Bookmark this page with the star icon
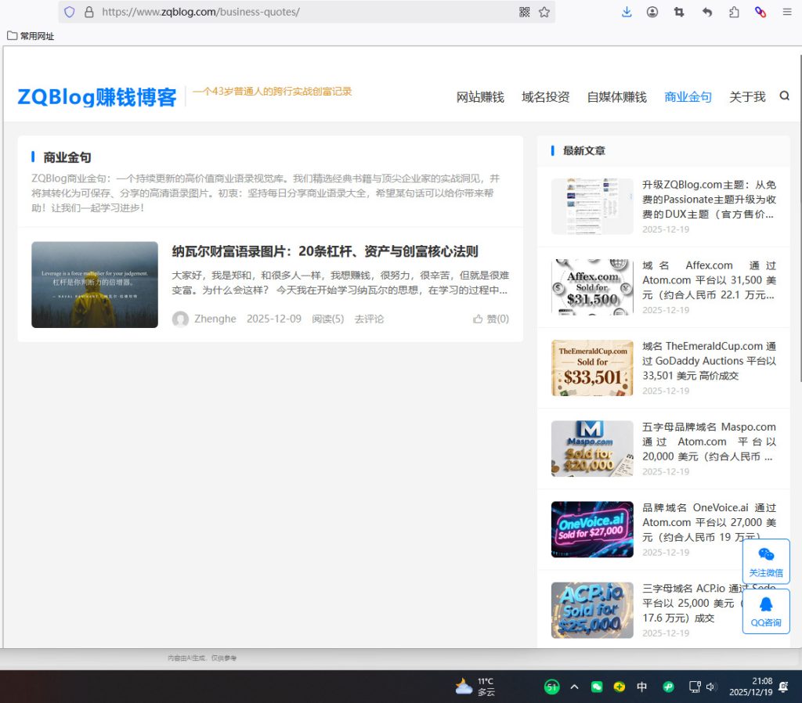This screenshot has height=703, width=802. point(544,12)
